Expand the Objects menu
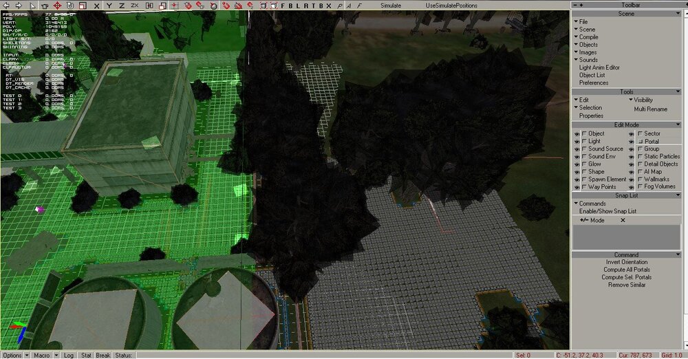The image size is (688, 359). click(585, 44)
